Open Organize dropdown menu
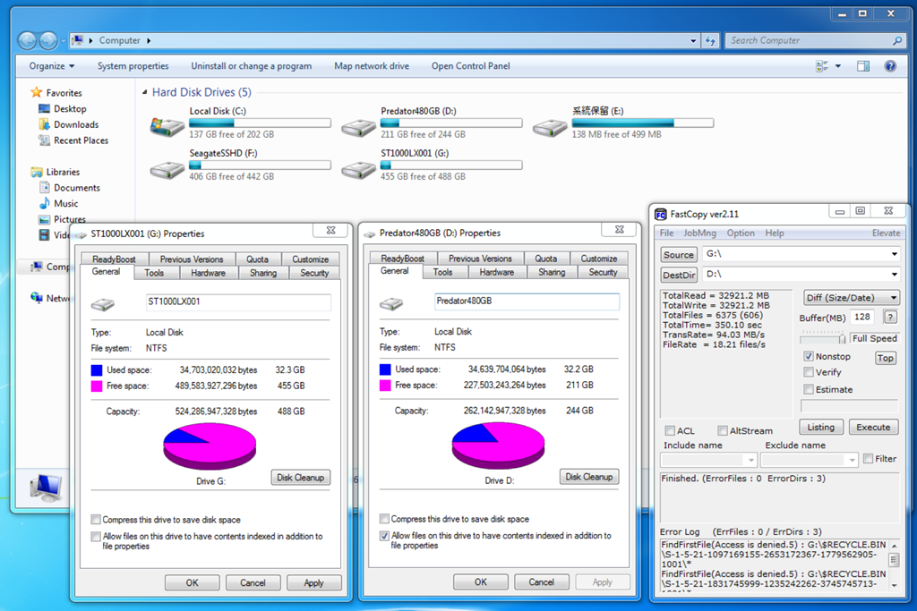This screenshot has width=917, height=611. 52,66
